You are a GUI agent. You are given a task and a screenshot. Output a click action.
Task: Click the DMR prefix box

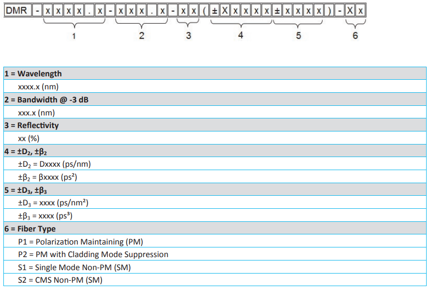pos(16,11)
